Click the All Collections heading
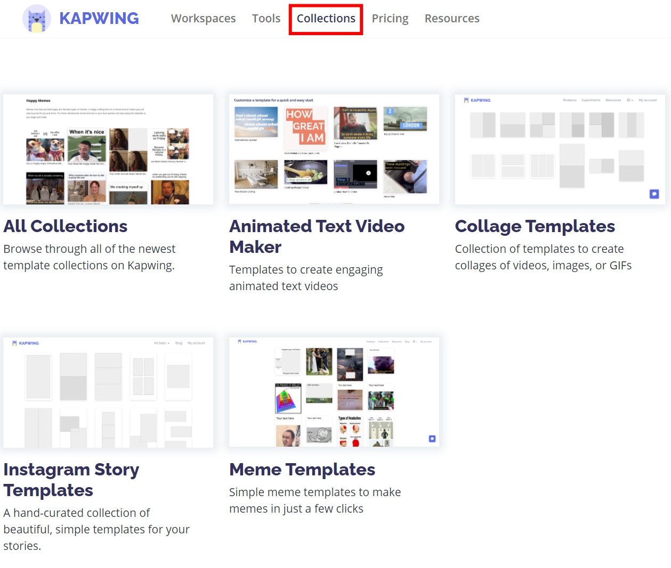 coord(66,226)
